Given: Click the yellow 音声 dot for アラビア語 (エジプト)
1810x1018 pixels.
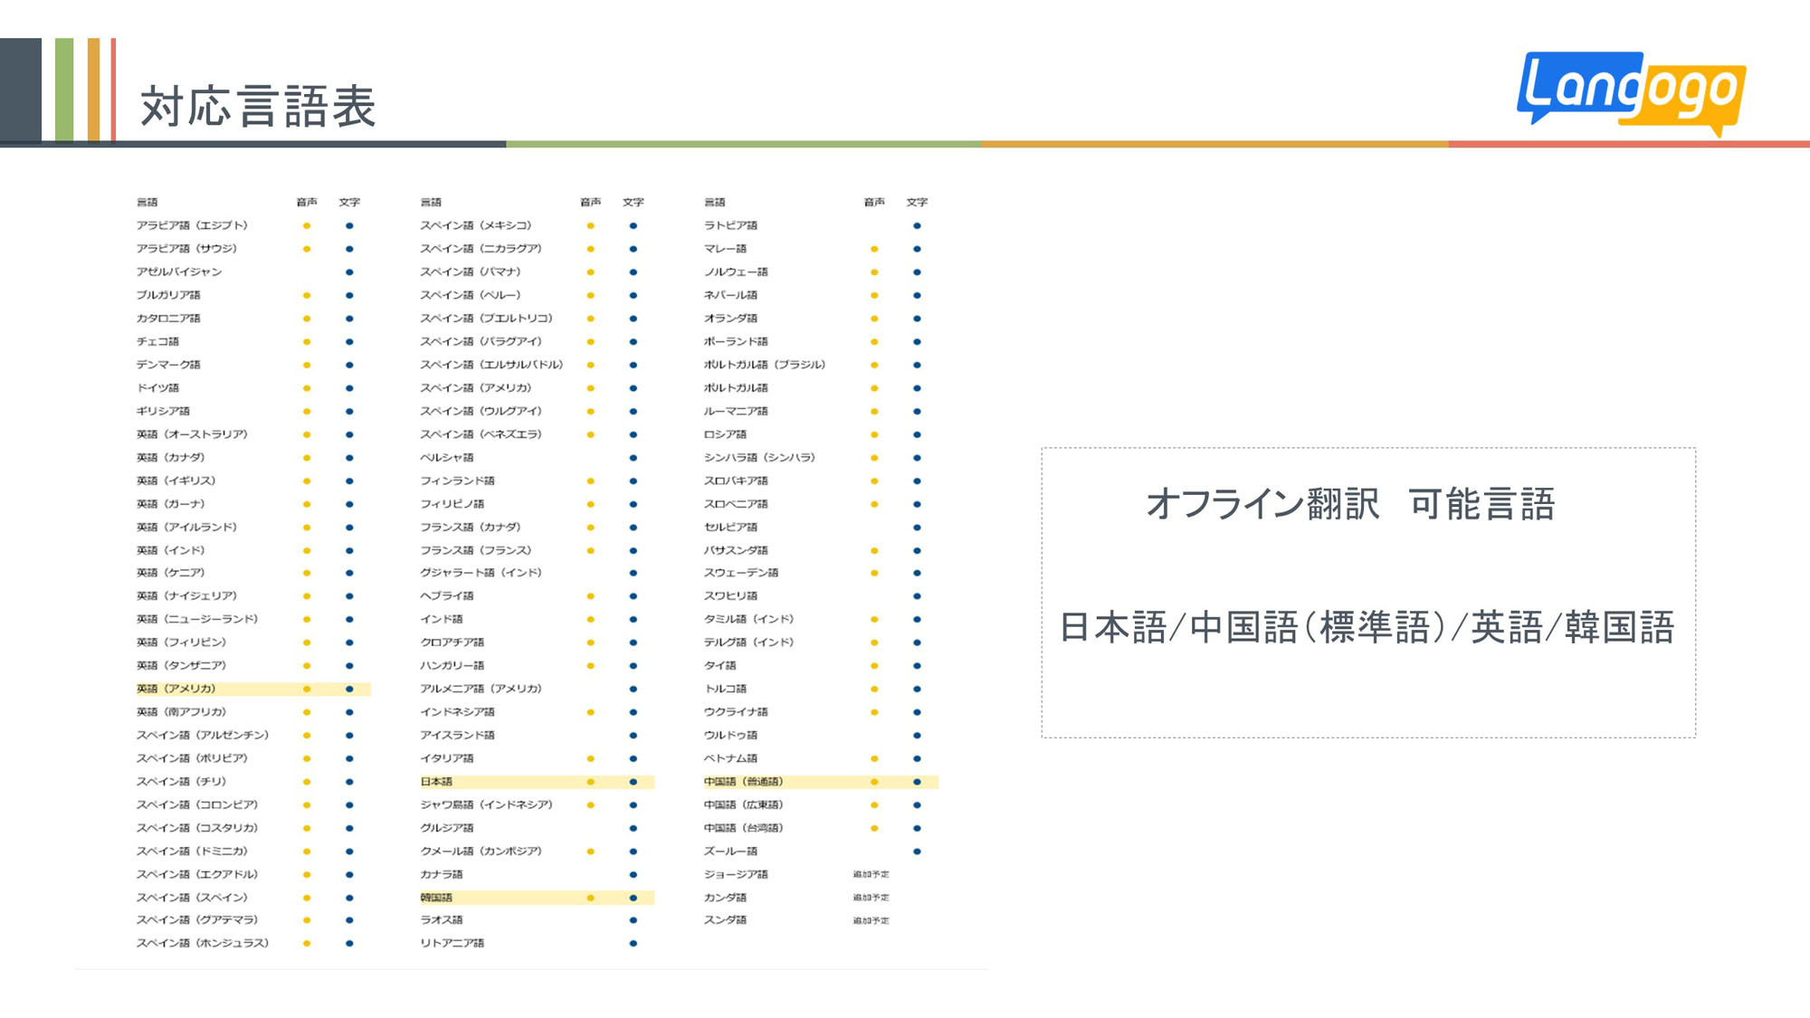Looking at the screenshot, I should [x=307, y=225].
